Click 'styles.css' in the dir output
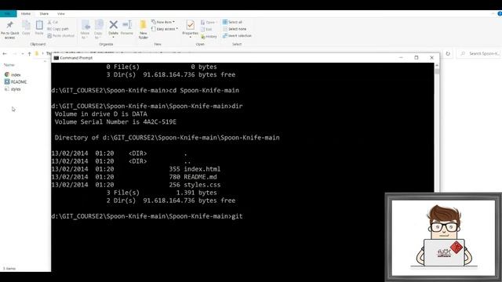Image resolution: width=502 pixels, height=282 pixels. click(202, 185)
